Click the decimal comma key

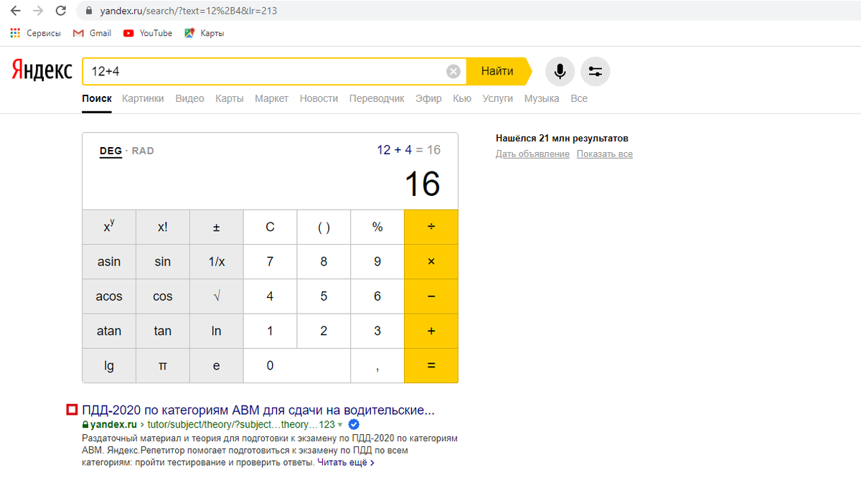[x=377, y=366]
